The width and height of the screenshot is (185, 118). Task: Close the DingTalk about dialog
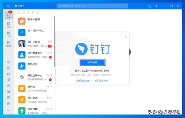coord(126,37)
